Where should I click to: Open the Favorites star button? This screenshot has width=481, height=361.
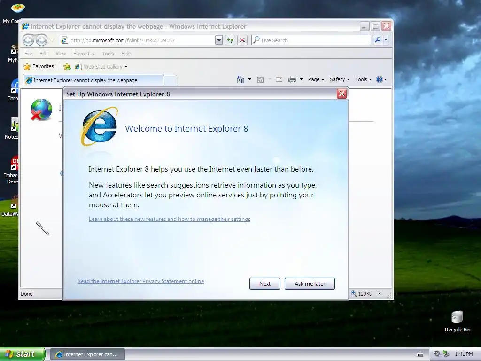pos(39,66)
